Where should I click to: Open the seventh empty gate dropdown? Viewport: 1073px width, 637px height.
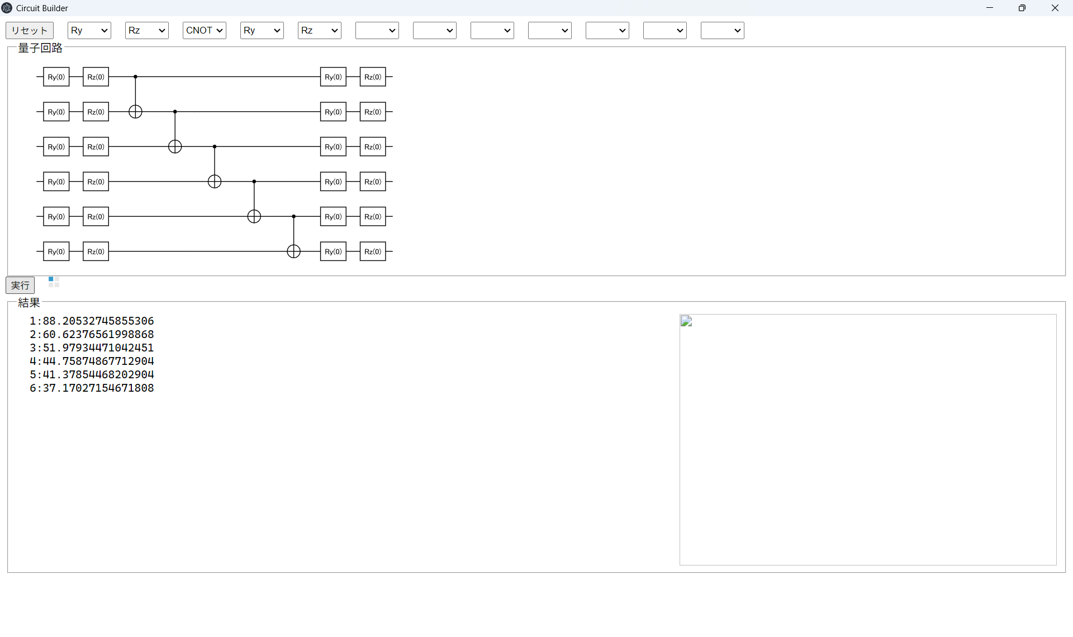pos(435,30)
